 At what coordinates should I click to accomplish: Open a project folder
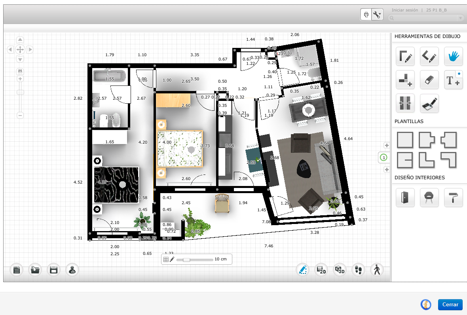[x=35, y=270]
